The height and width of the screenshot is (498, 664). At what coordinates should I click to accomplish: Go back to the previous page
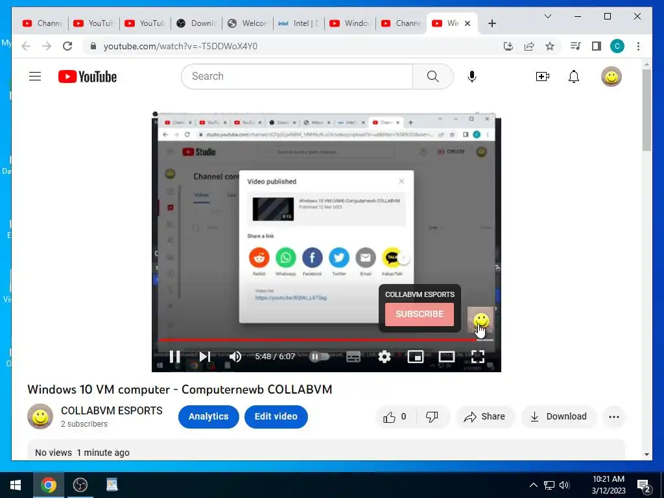tap(26, 46)
